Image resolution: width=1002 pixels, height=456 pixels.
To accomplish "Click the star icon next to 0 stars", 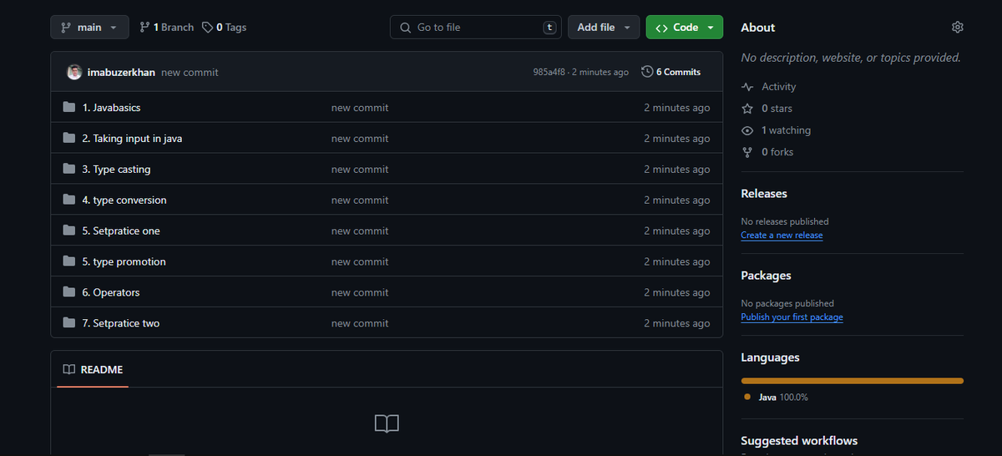I will (x=747, y=109).
